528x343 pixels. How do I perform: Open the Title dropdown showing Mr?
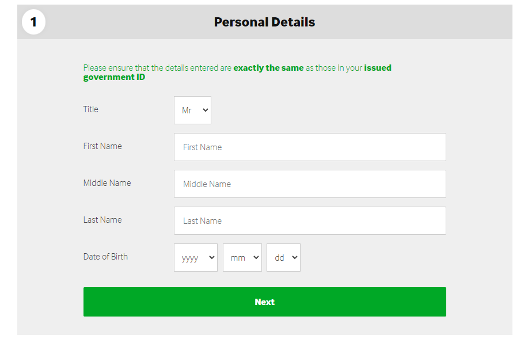click(193, 110)
